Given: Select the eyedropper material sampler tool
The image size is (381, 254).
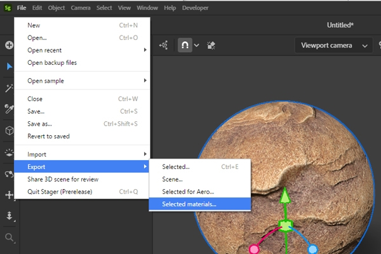Looking at the screenshot, I should (9, 109).
